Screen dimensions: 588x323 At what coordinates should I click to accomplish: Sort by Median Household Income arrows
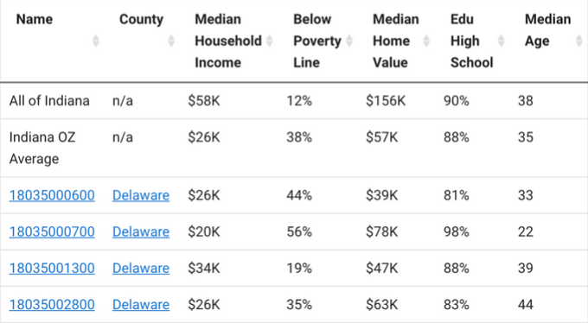(269, 41)
